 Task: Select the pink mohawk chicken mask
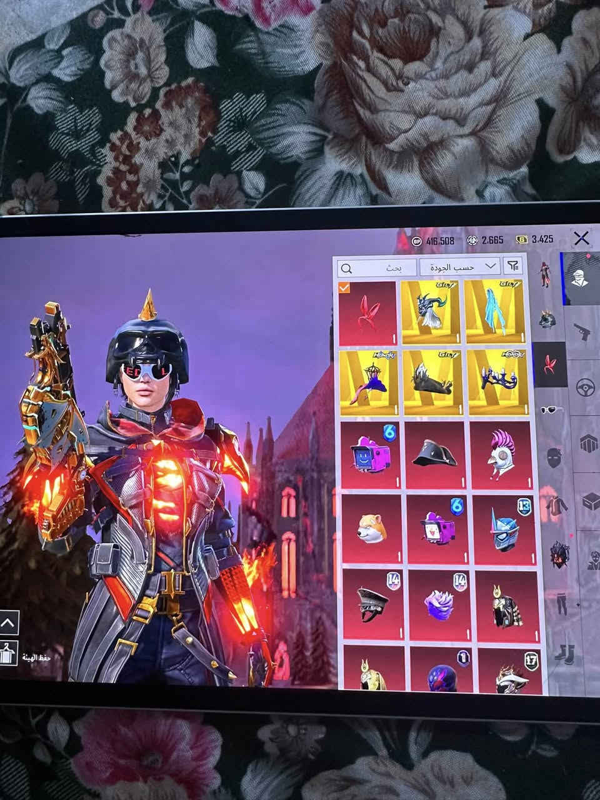click(x=501, y=455)
